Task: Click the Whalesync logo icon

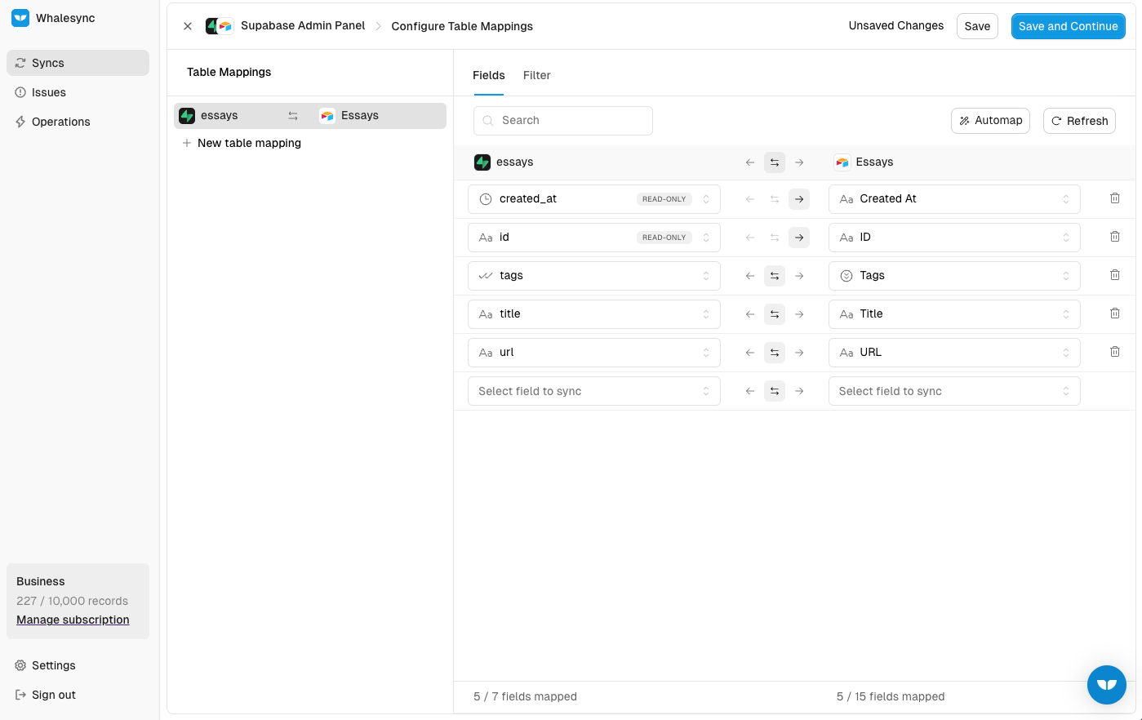Action: click(x=20, y=18)
